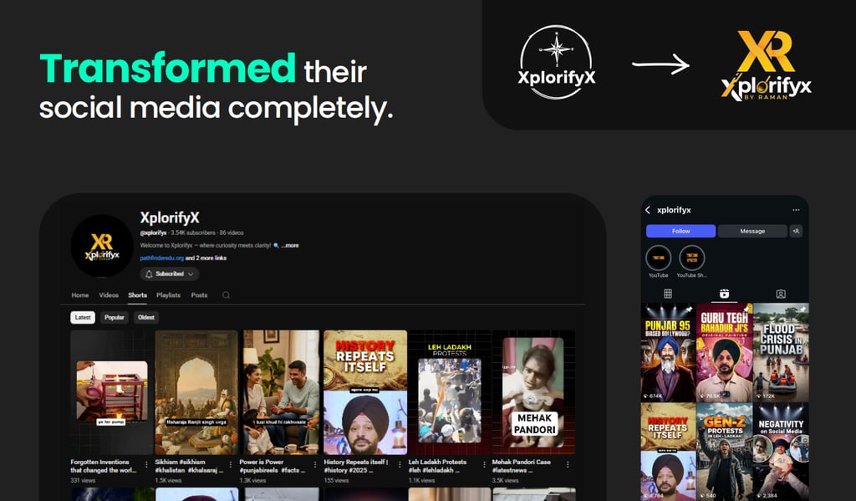Open Mehak Pandori short thumbnail

click(x=534, y=392)
